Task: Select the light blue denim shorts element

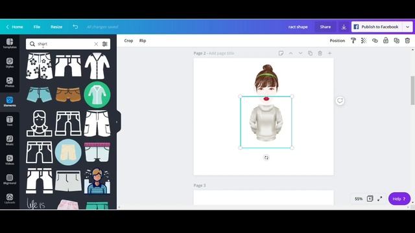Action: 39,94
